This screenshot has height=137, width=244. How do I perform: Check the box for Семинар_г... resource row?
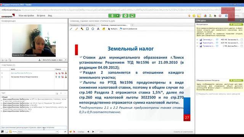242,40
